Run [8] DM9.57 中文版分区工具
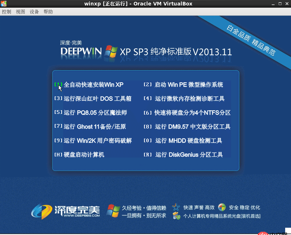The height and width of the screenshot is (235, 291). coord(187,127)
